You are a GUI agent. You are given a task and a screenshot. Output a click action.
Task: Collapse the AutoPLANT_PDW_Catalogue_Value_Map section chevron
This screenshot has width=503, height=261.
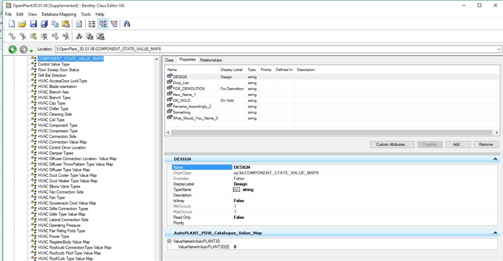click(x=495, y=233)
